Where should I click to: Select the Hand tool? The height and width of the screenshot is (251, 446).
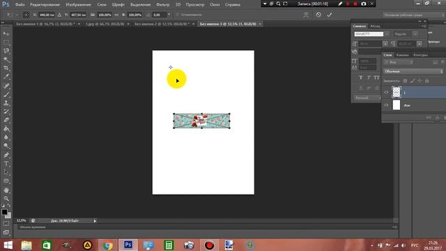pos(6,190)
